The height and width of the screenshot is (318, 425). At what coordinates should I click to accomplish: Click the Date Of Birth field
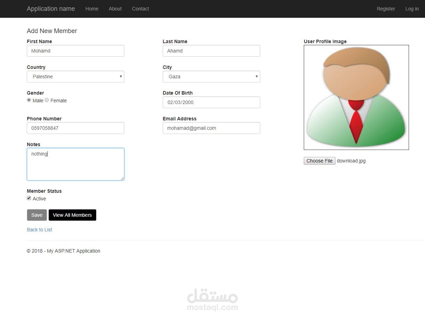tap(211, 102)
